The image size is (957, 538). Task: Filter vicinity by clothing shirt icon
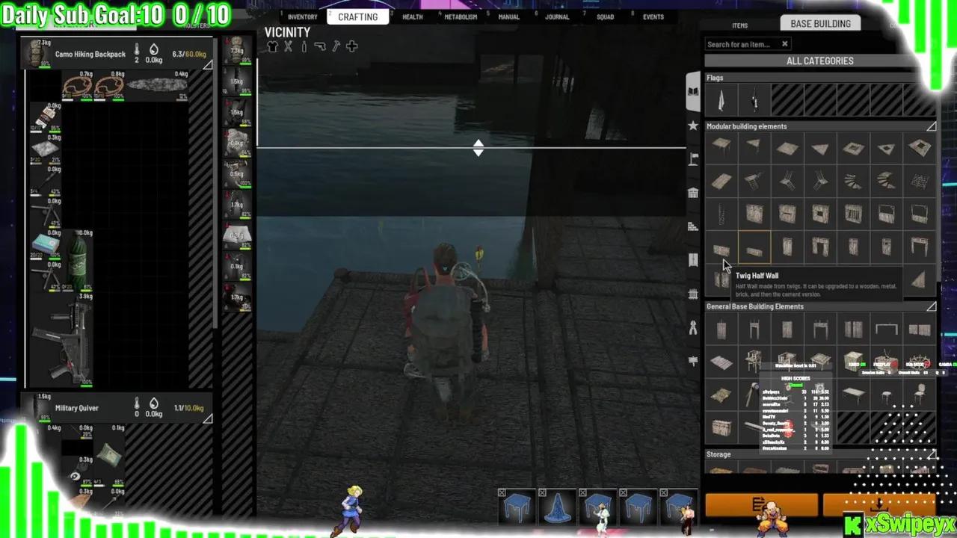click(272, 46)
